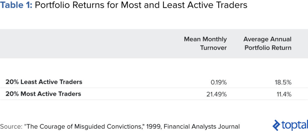Click the Mean Monthly Turnover column header
Viewport: 308px width, 131px height.
click(x=205, y=44)
